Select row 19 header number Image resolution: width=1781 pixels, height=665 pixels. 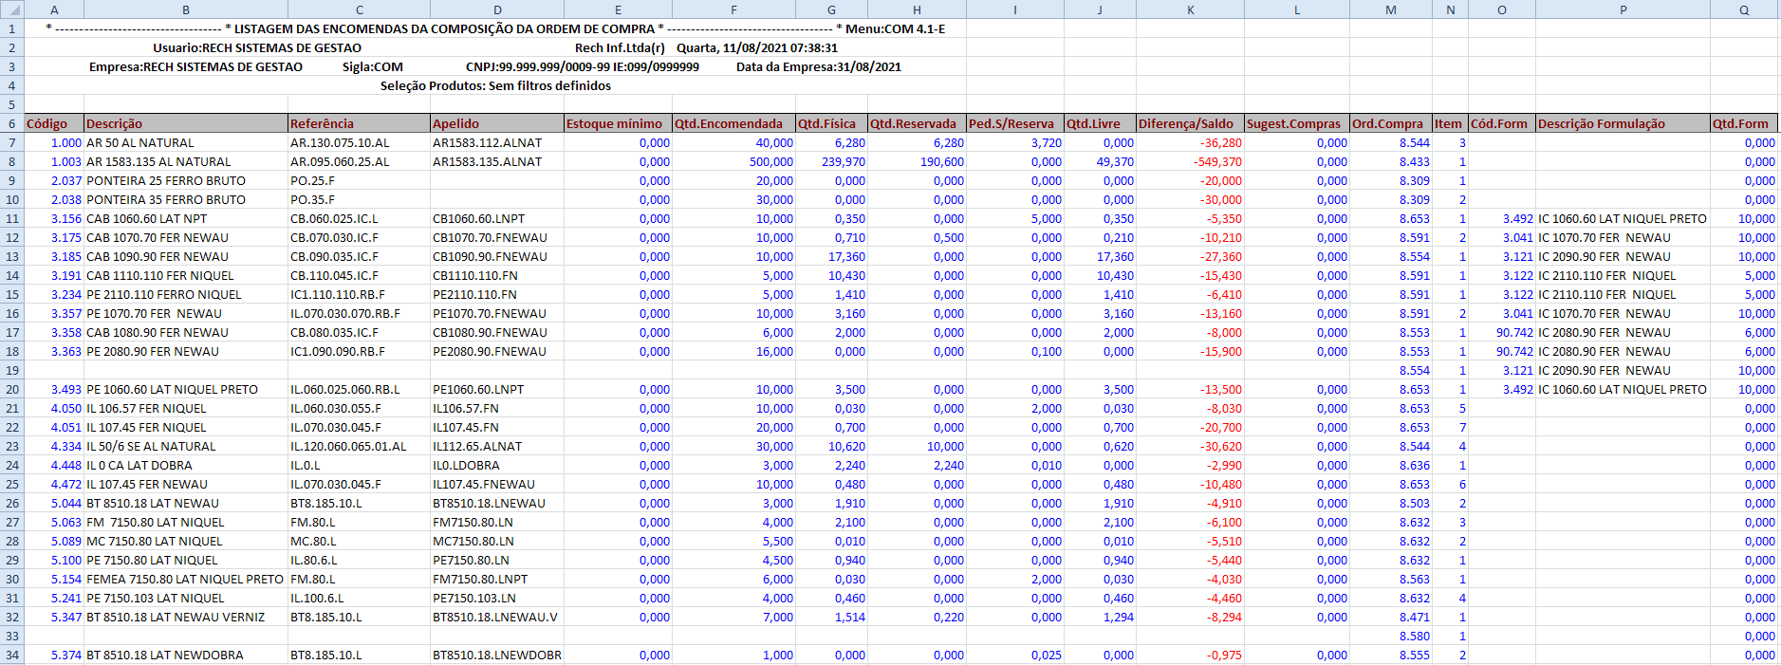point(11,370)
